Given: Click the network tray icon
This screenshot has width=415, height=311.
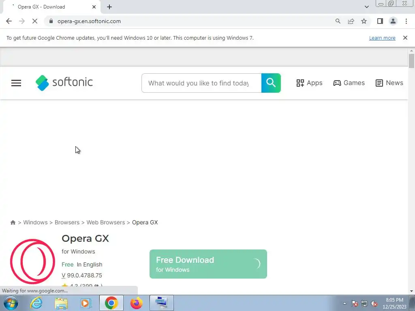Looking at the screenshot, I should click(364, 303).
